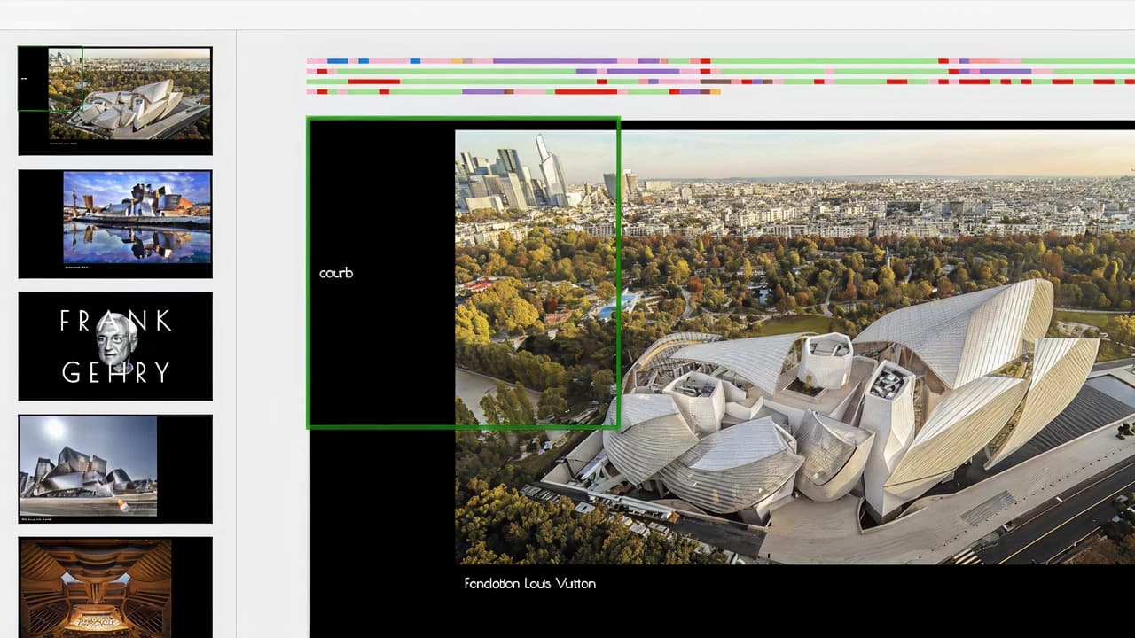Choose the silver concert hall exterior slide thumbnail
The height and width of the screenshot is (638, 1135).
point(89,465)
